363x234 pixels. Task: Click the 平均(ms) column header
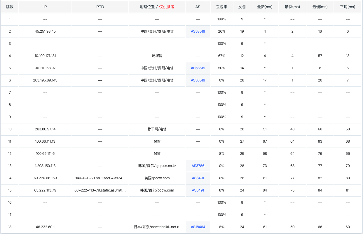348,7
